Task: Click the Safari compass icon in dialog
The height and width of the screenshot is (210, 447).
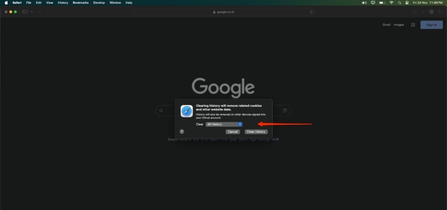Action: click(187, 111)
